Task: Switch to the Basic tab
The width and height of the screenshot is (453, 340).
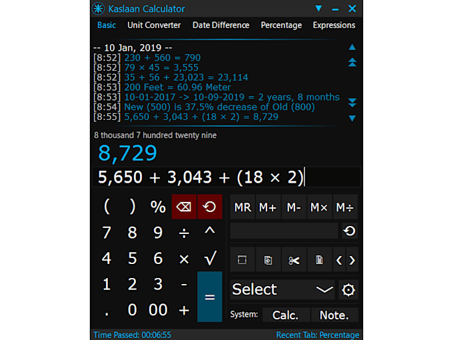Action: [x=107, y=25]
